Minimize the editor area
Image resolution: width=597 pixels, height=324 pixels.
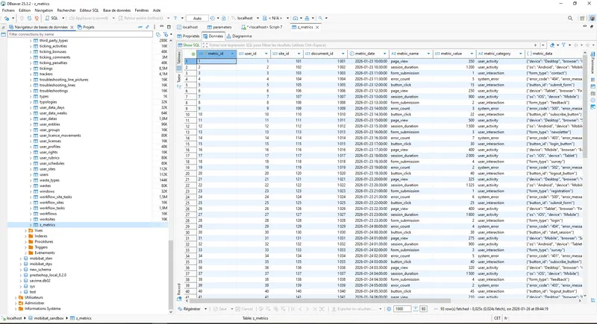[585, 26]
